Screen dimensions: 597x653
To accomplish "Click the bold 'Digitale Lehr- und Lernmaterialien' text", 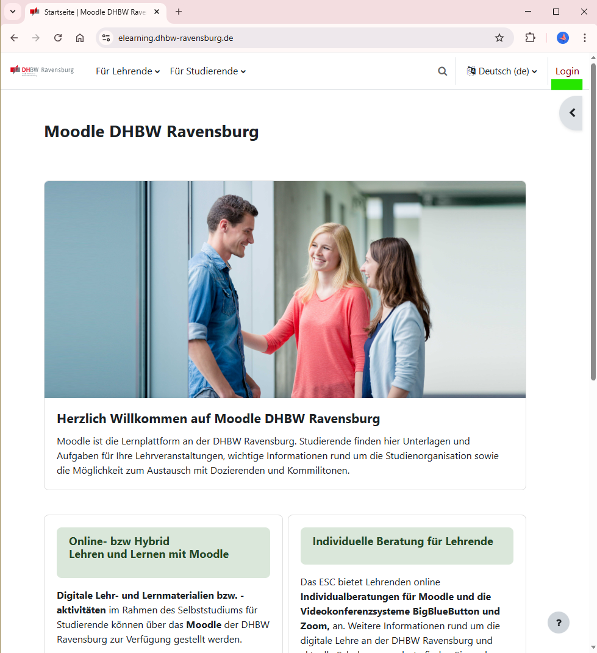I will [x=151, y=602].
